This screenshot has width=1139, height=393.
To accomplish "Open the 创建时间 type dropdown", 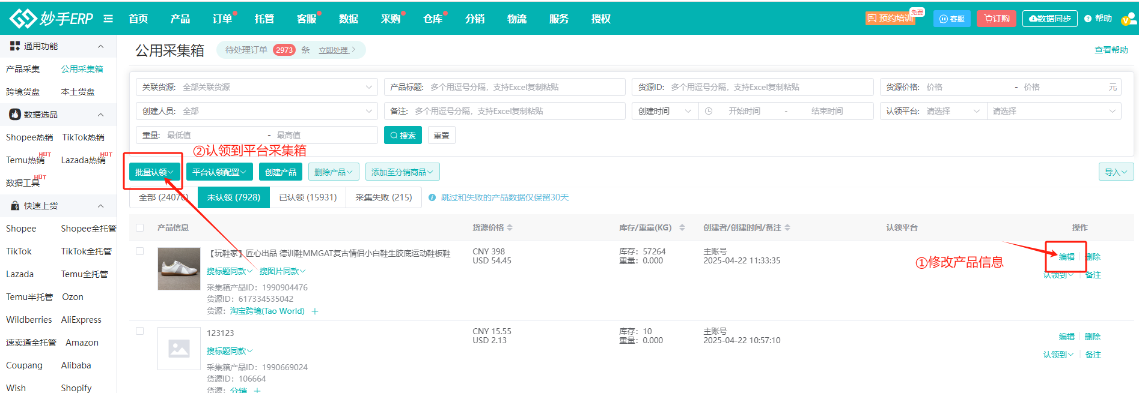I will [665, 111].
